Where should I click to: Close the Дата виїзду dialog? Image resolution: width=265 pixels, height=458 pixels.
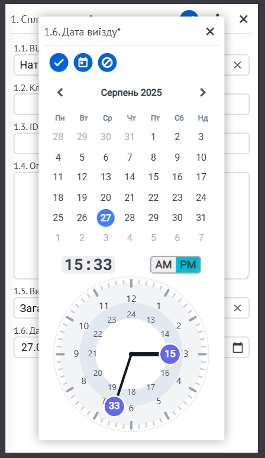(x=210, y=31)
